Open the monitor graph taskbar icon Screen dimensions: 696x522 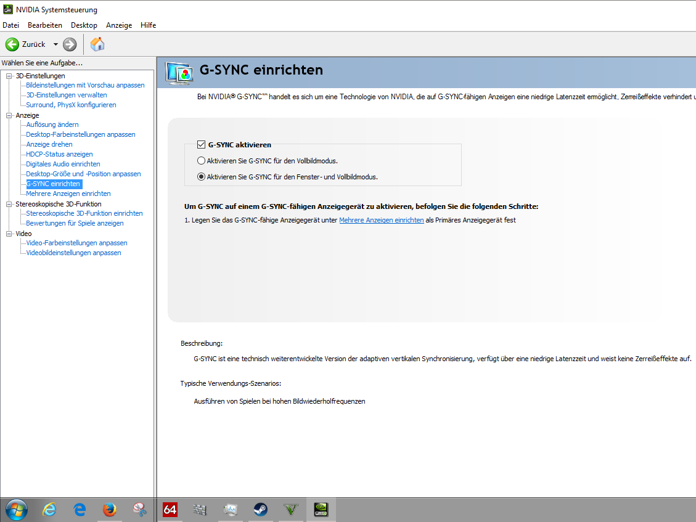click(231, 510)
